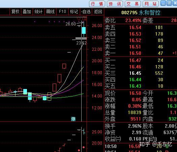
Task: Click the 停 suspension marker
Action: [x=73, y=119]
